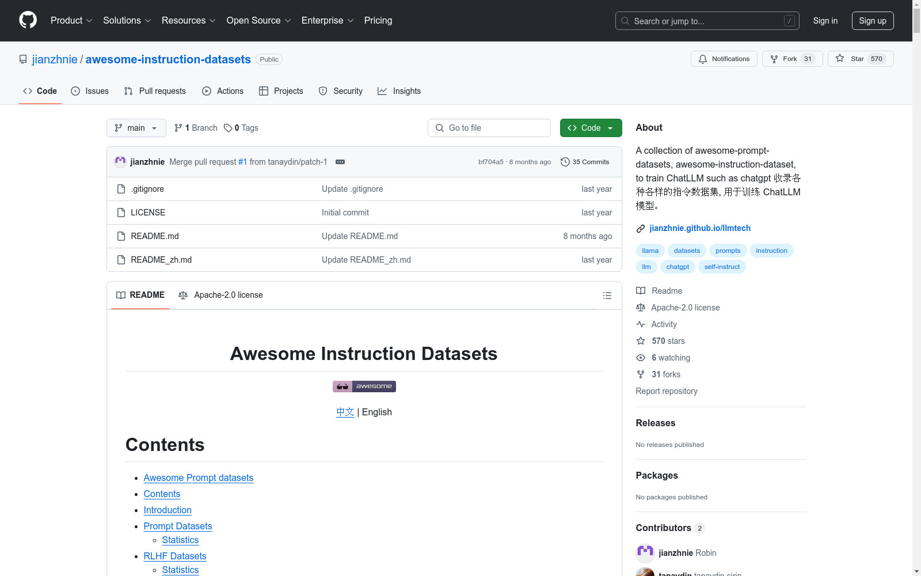921x576 pixels.
Task: Open the RLHF Datasets contents link
Action: 175,556
